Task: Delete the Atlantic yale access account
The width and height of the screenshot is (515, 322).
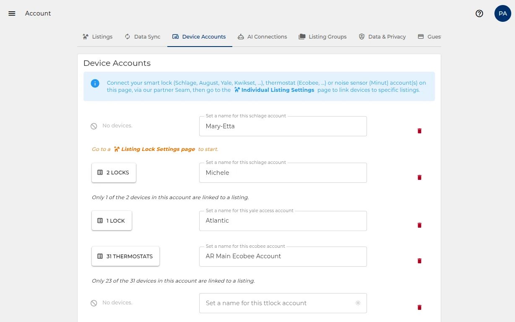Action: (x=419, y=225)
